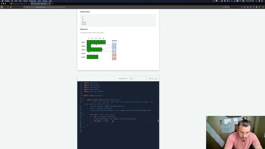This screenshot has width=265, height=149.
Task: Click the green line 5 row in diagram
Action: (92, 57)
